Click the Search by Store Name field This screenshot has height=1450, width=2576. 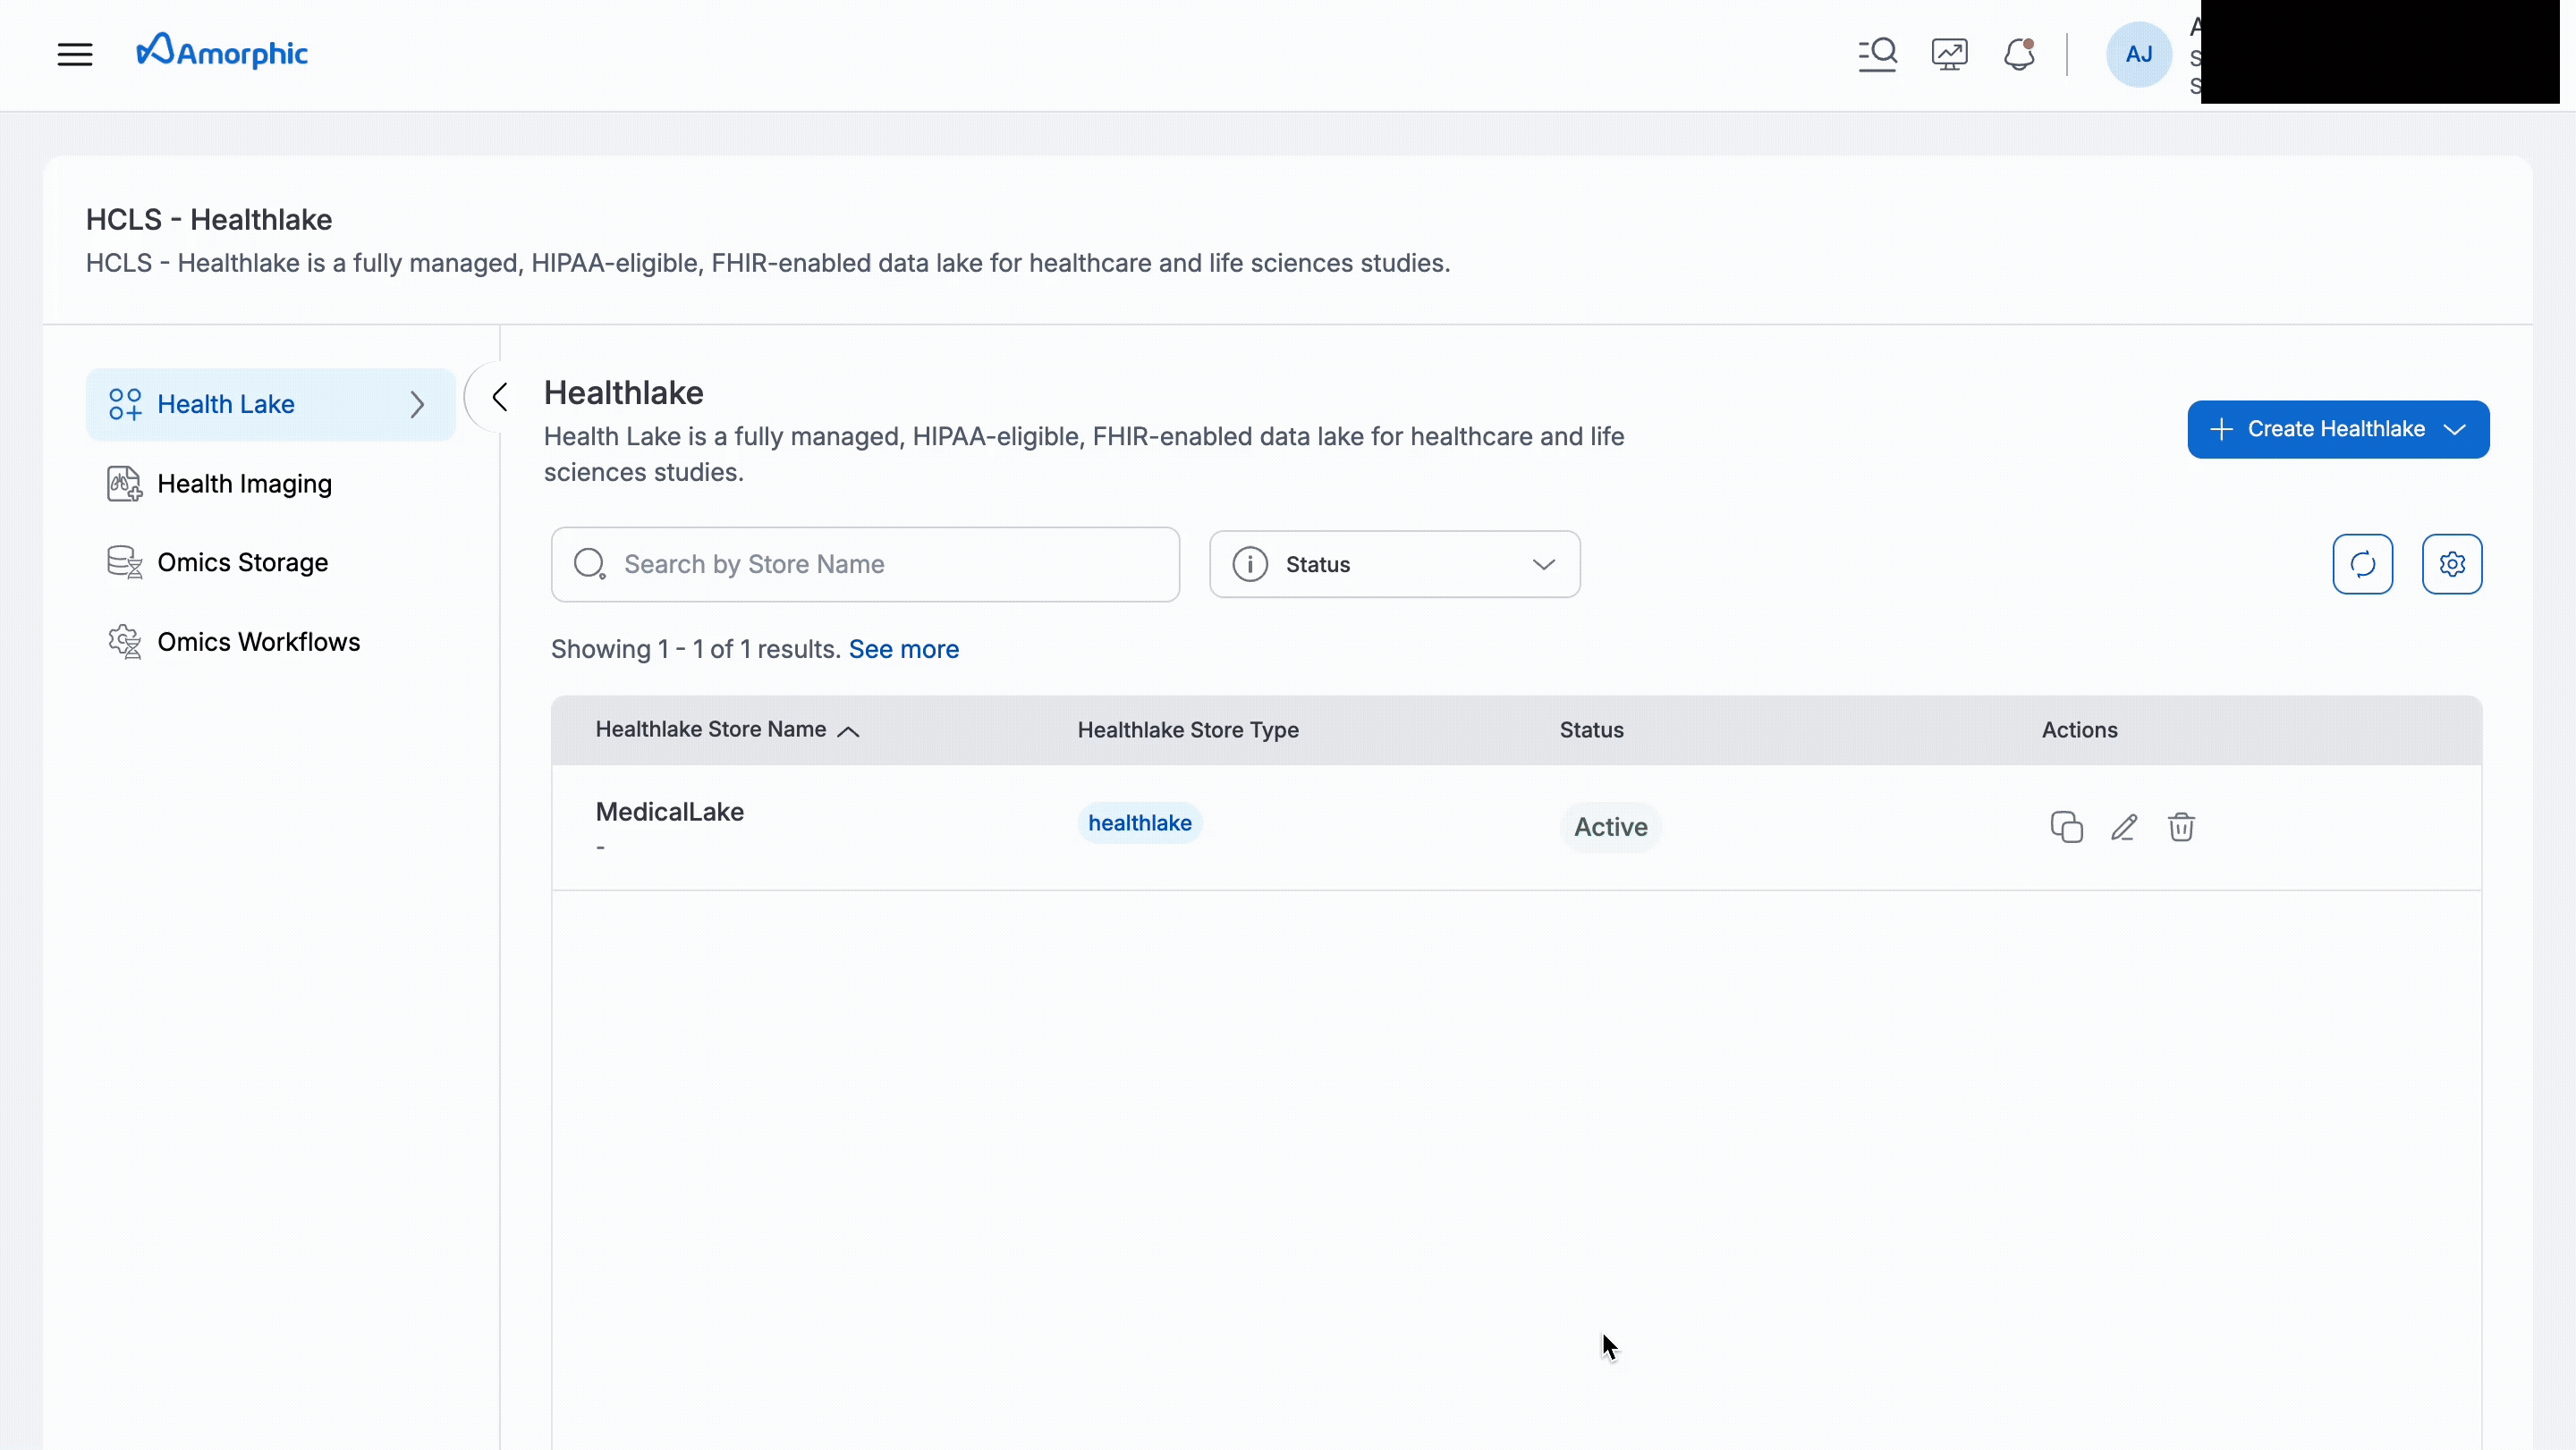tap(865, 563)
